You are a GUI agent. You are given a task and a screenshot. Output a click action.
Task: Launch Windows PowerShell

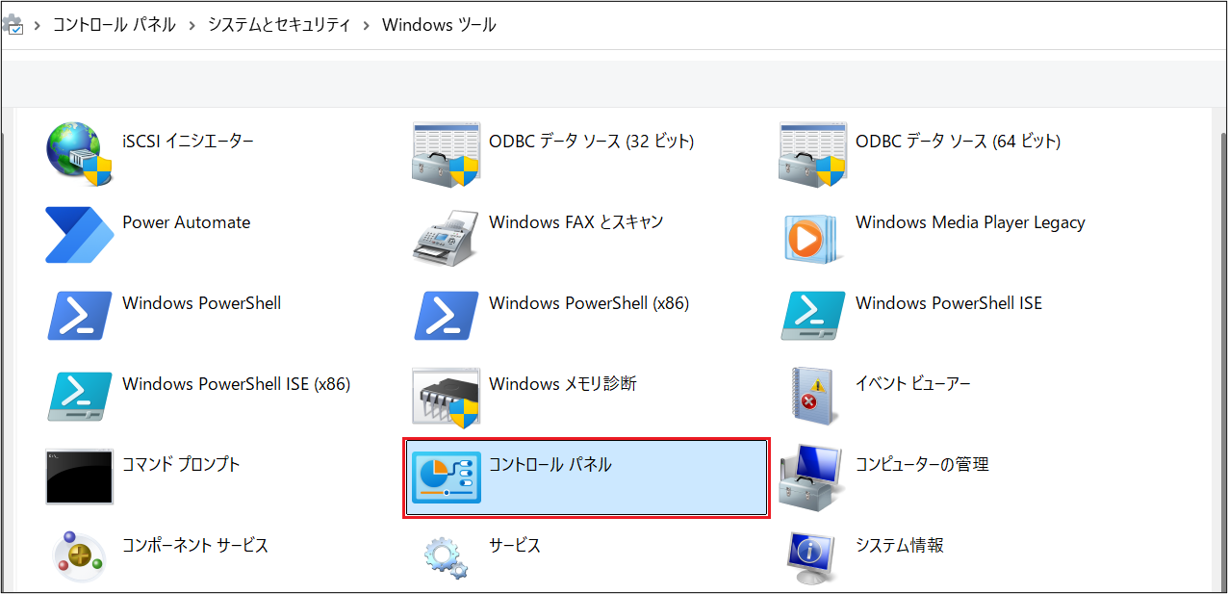click(x=201, y=302)
